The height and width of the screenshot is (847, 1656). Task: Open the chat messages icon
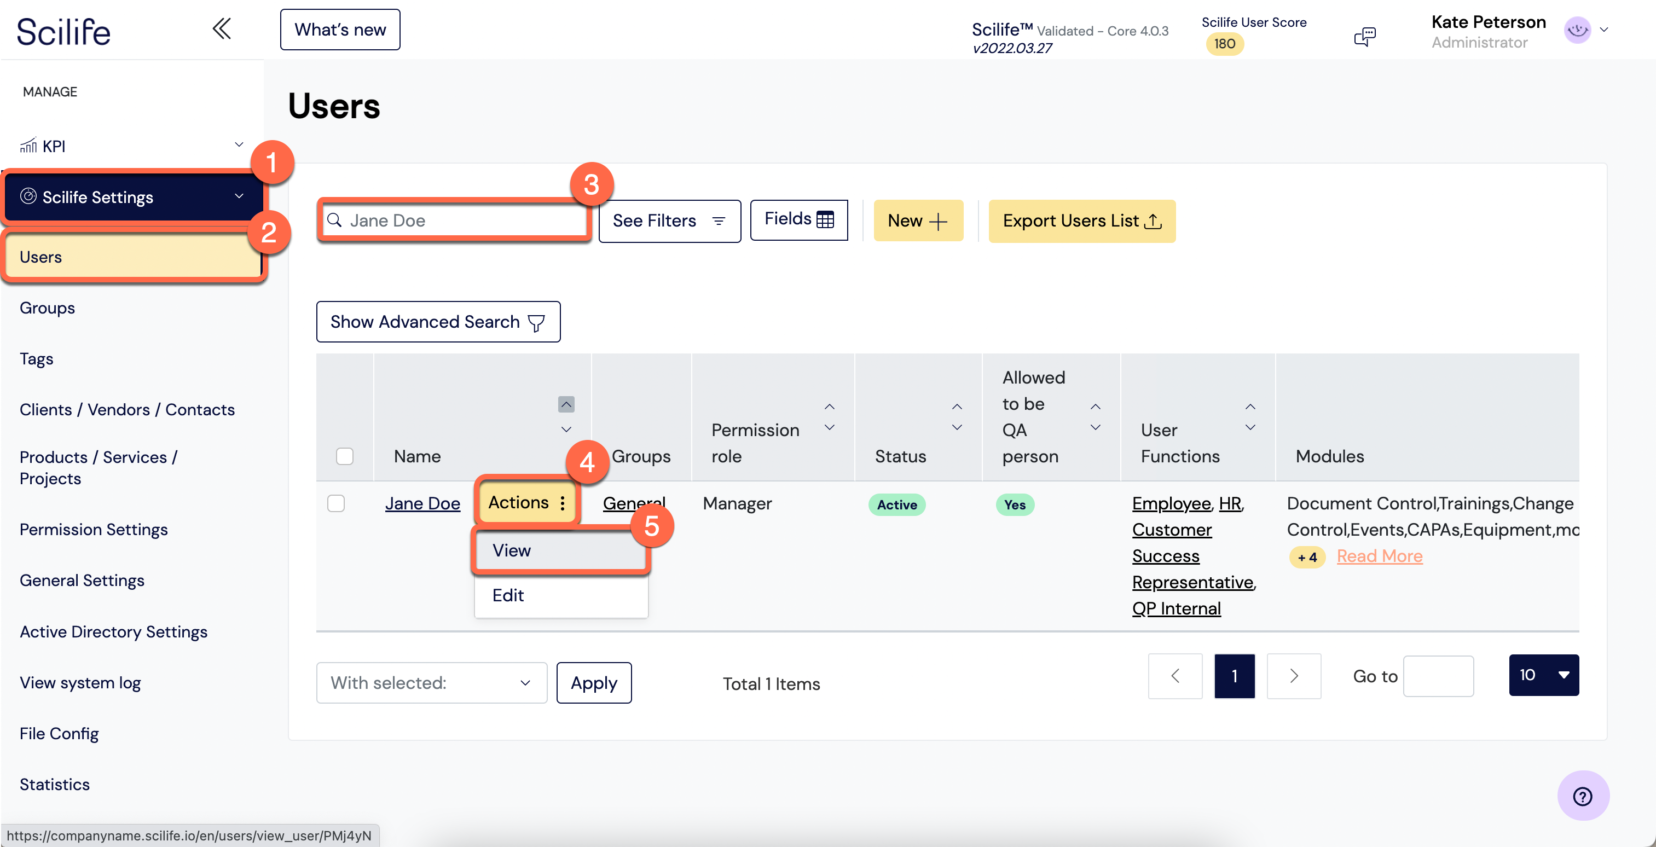tap(1364, 37)
